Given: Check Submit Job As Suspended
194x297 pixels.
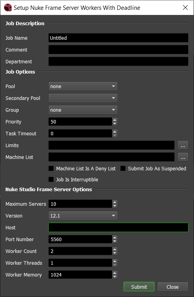Looking at the screenshot, I should tap(123, 168).
